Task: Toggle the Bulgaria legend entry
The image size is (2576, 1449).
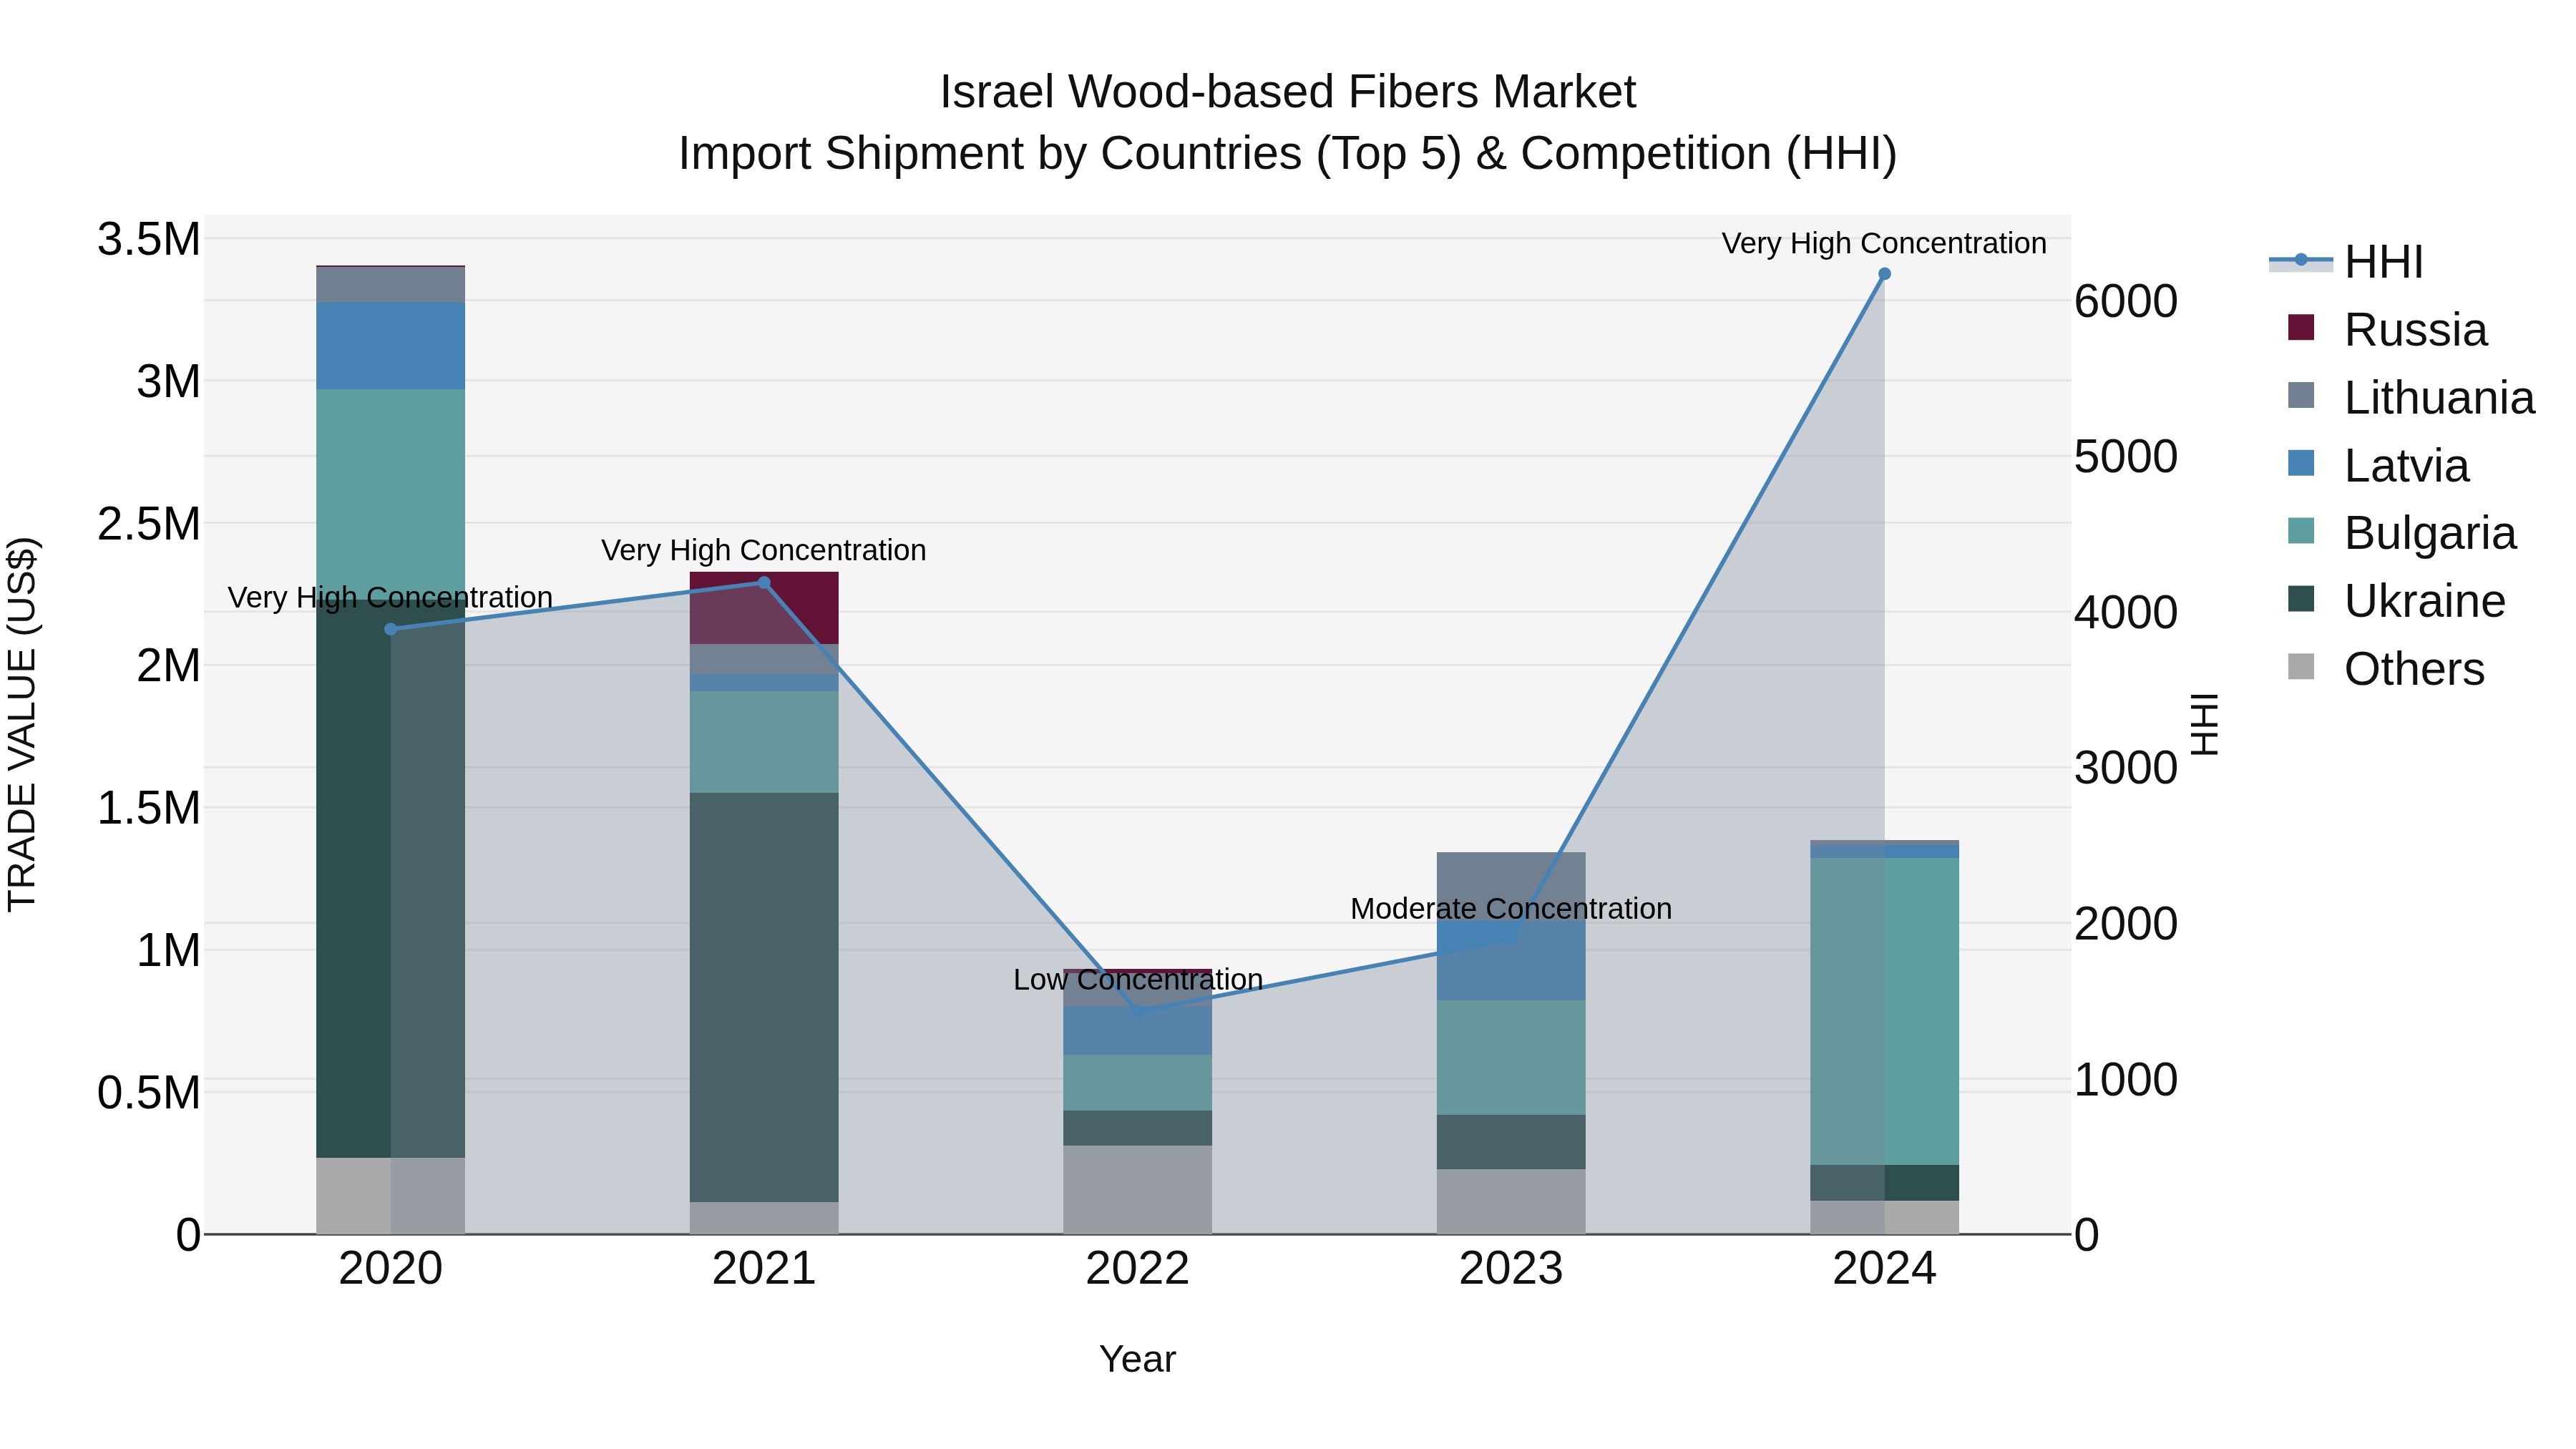Action: [x=2401, y=533]
